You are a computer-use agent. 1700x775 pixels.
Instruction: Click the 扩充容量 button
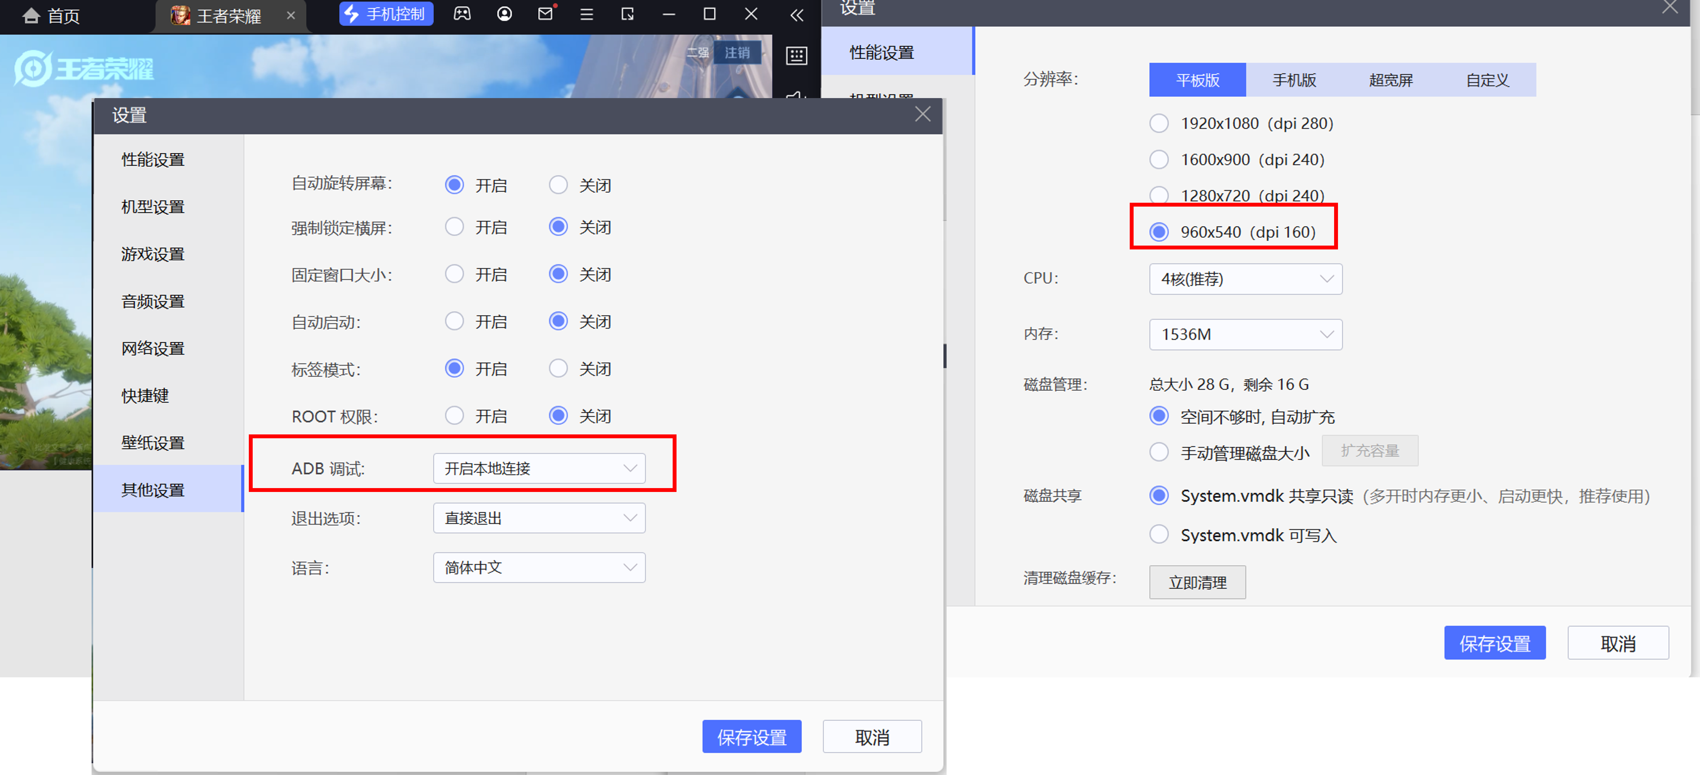(1370, 451)
